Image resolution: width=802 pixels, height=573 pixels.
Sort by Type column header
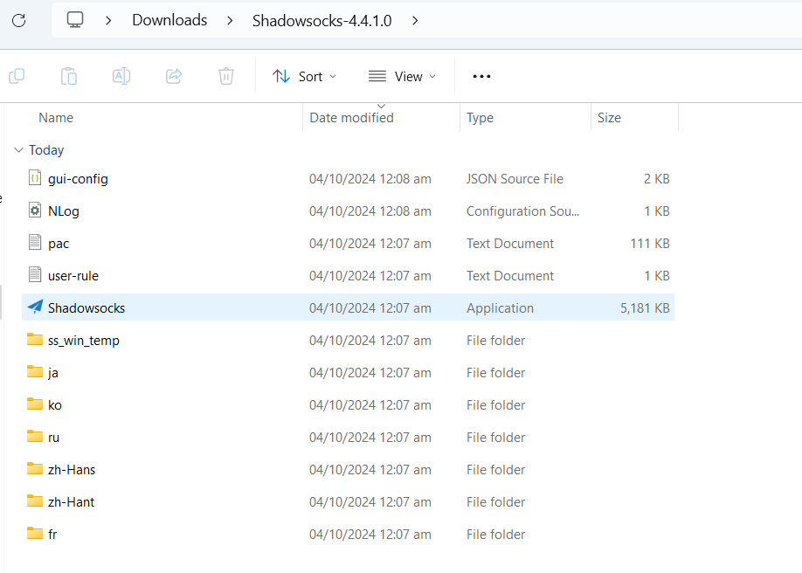[x=480, y=118]
